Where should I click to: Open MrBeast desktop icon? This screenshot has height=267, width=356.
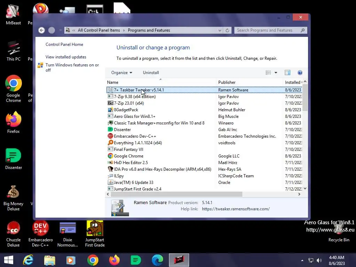[13, 15]
